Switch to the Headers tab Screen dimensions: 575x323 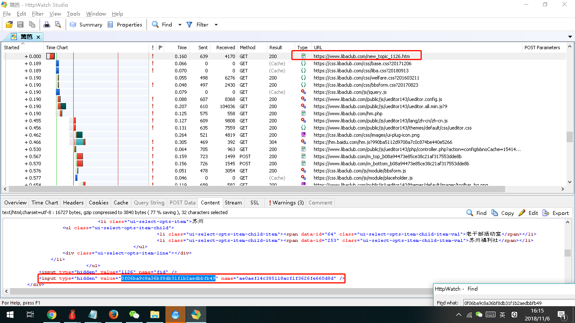pos(73,203)
